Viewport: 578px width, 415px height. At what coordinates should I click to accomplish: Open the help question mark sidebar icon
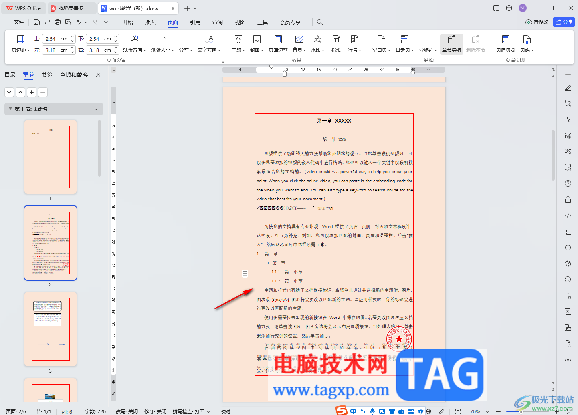click(x=568, y=183)
